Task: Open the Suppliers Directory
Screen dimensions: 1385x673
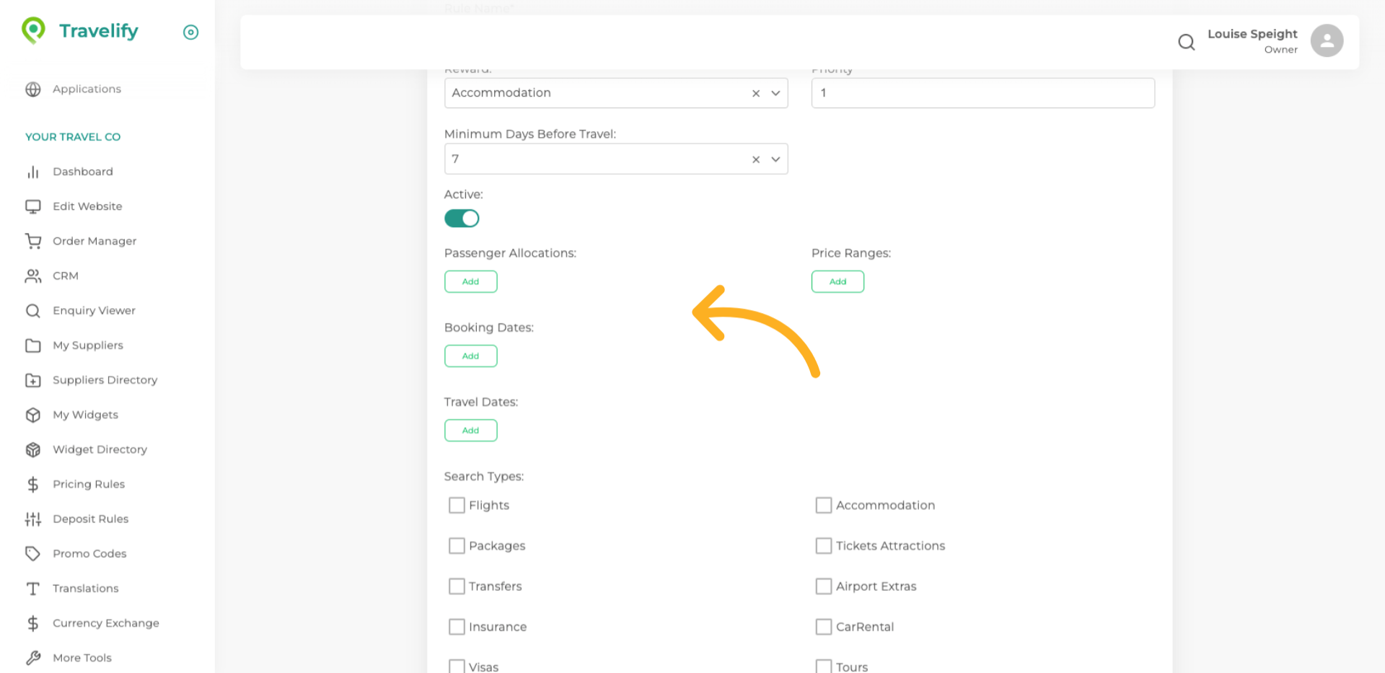Action: (105, 380)
